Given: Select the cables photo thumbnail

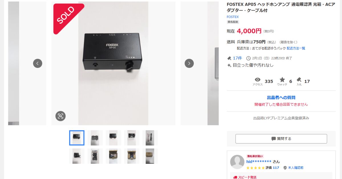Looking at the screenshot, I should coord(150,138).
